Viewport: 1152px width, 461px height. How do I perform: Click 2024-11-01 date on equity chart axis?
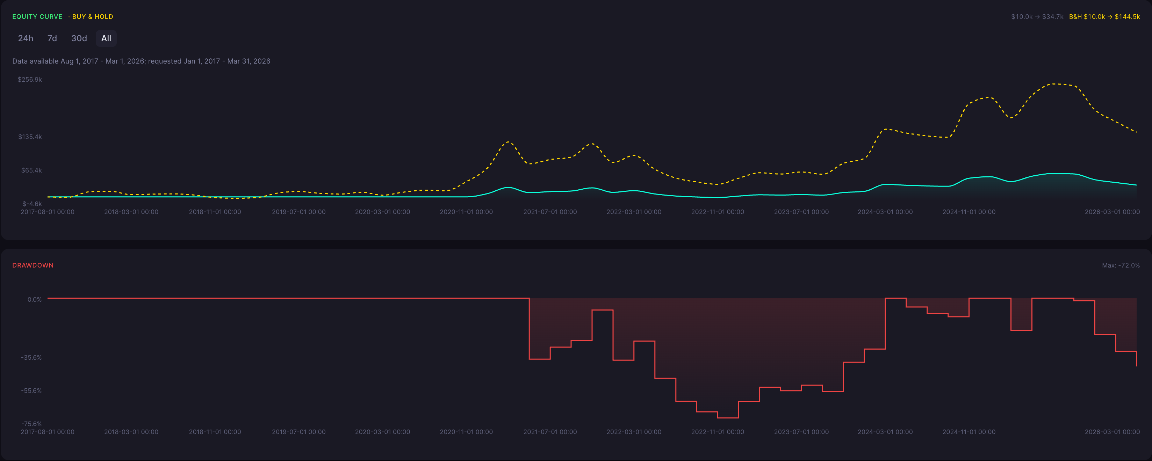pos(969,212)
